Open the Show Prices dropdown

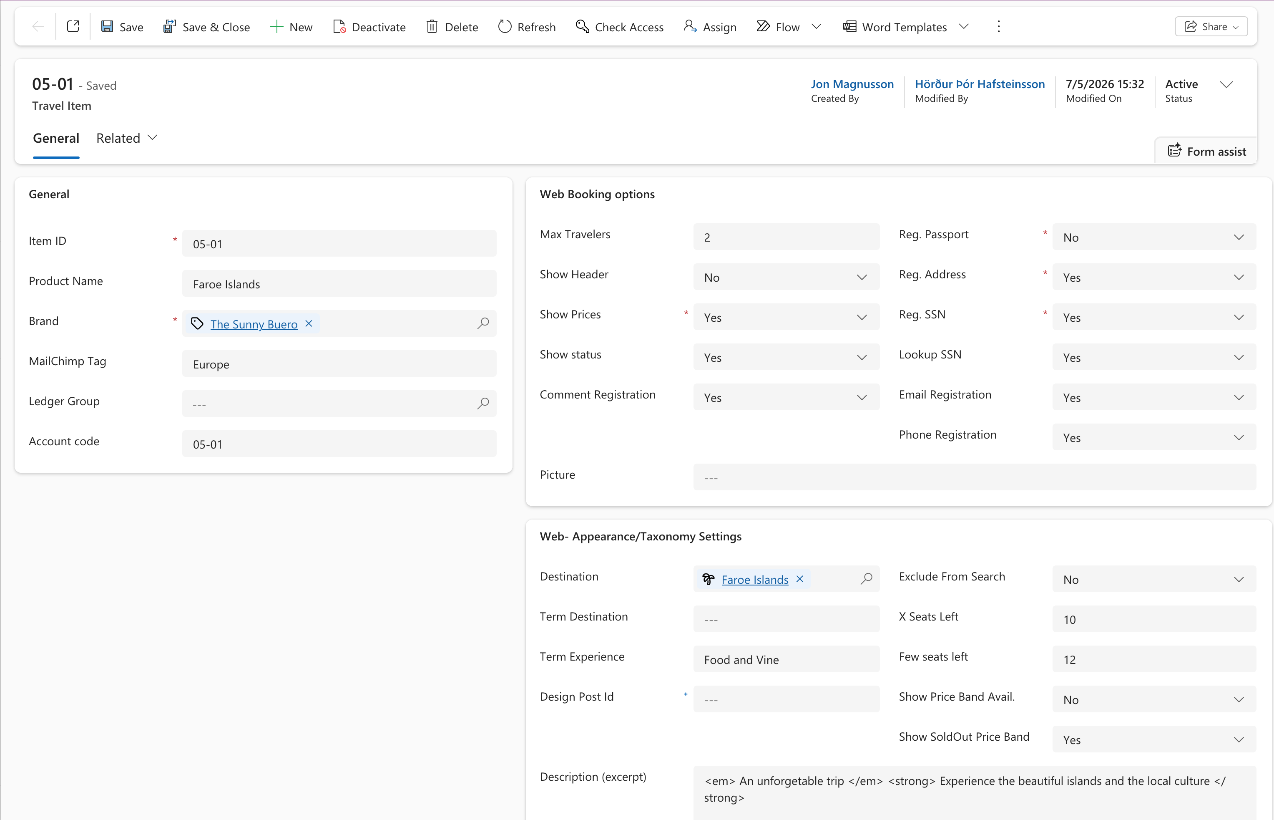pyautogui.click(x=786, y=317)
